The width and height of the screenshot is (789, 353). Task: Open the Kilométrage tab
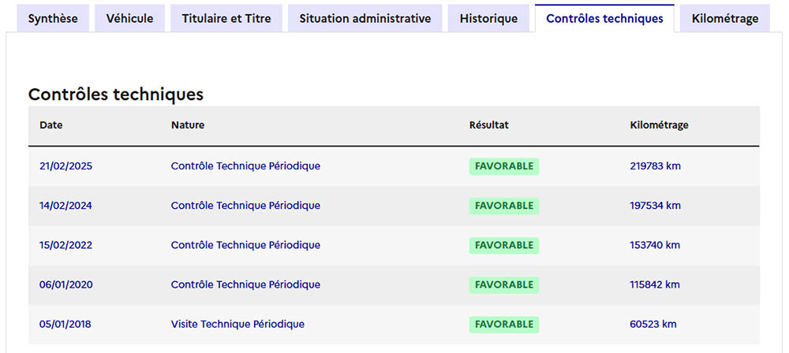pos(725,19)
